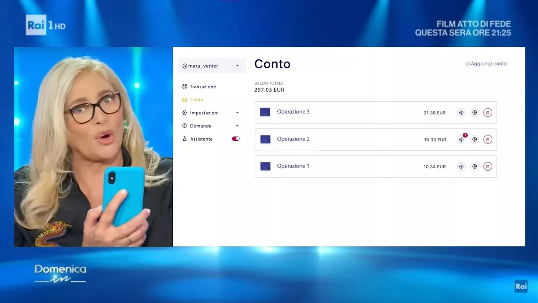
Task: Open the Domande menu item
Action: (x=200, y=126)
